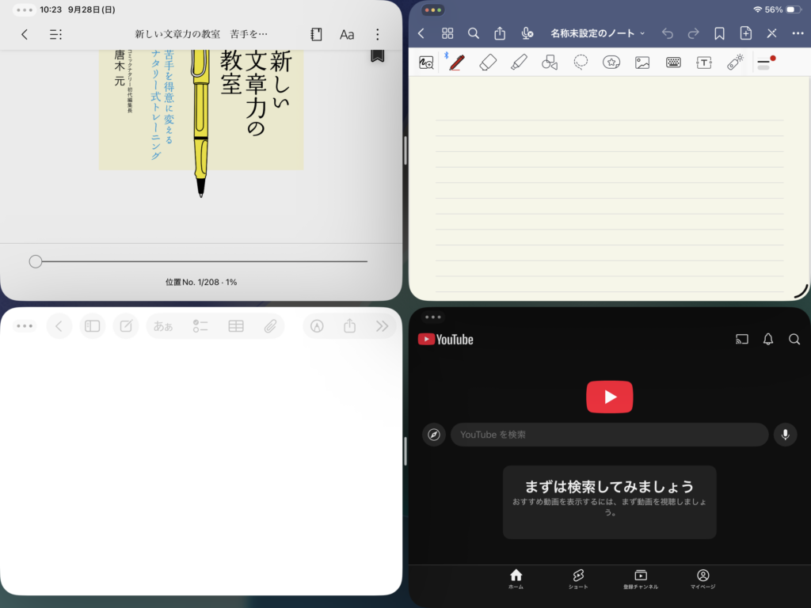Choose the lasso selection tool

coord(581,62)
